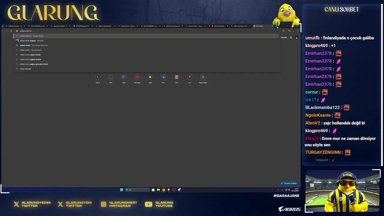384x216 pixels.
Task: Go back with the browser back arrow
Action: 3,31
